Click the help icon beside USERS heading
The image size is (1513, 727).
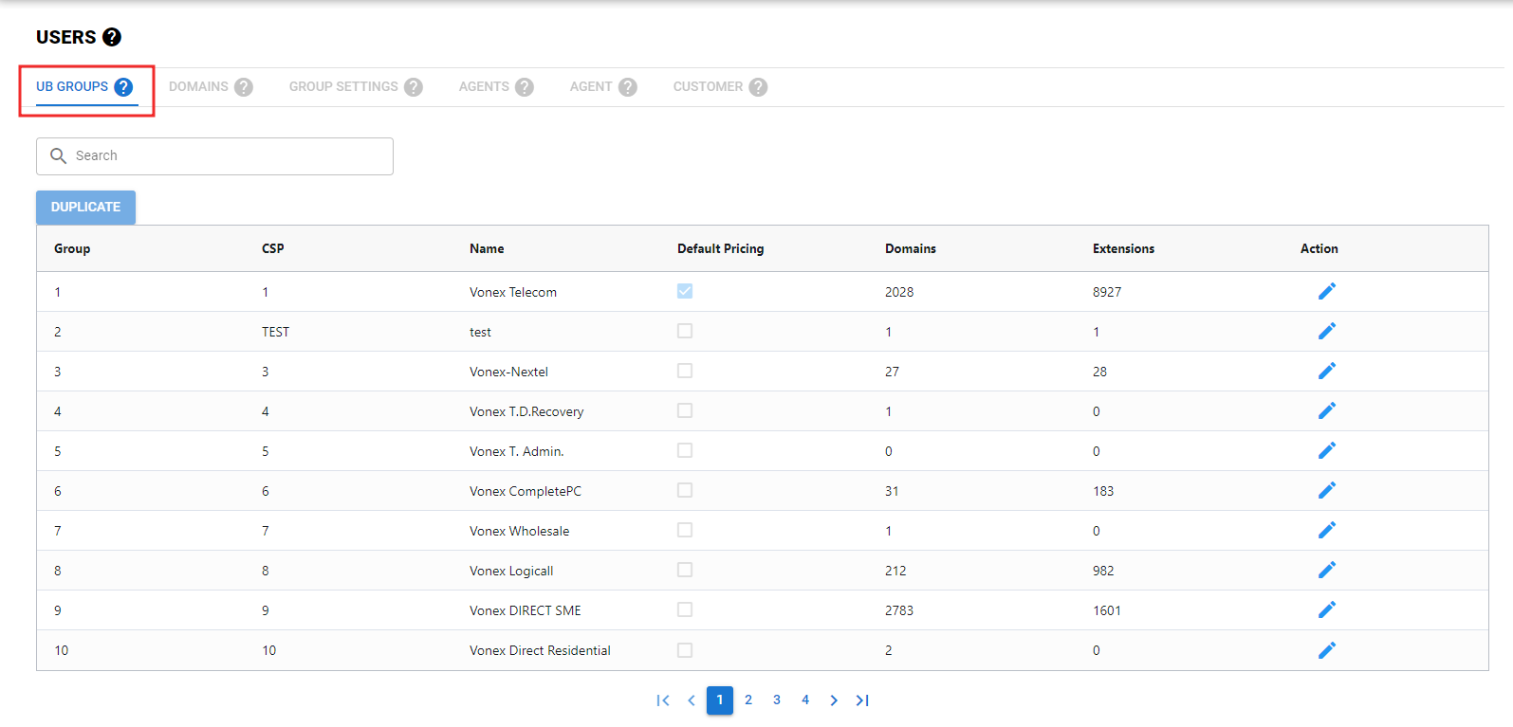tap(112, 37)
